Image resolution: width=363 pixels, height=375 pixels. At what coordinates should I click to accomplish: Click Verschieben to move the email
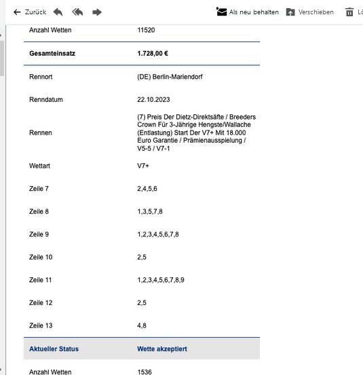[x=316, y=12]
